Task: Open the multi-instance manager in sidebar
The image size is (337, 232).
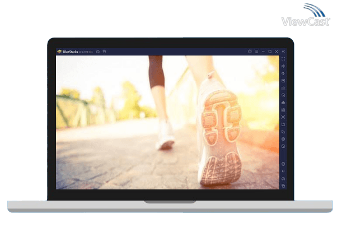Action: pos(283,132)
